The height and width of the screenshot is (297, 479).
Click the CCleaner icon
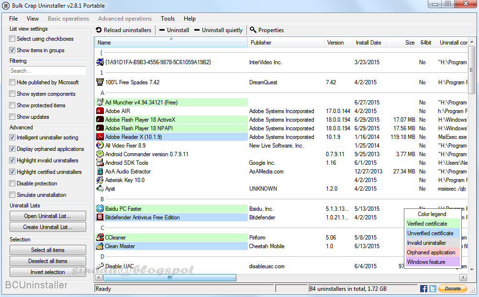100,237
